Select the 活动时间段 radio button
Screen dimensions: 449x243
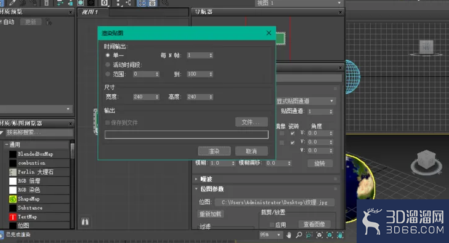pos(108,65)
